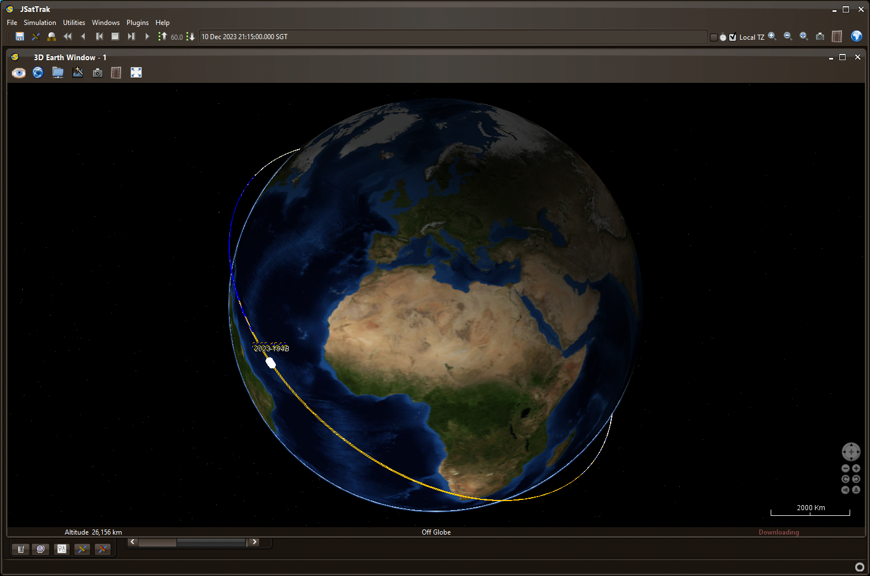Click the eye view-mode icon in 3D window

[x=19, y=73]
